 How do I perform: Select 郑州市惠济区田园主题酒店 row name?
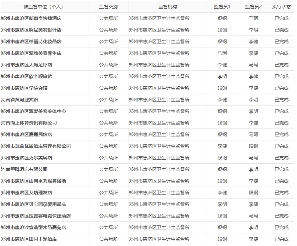[29, 239]
